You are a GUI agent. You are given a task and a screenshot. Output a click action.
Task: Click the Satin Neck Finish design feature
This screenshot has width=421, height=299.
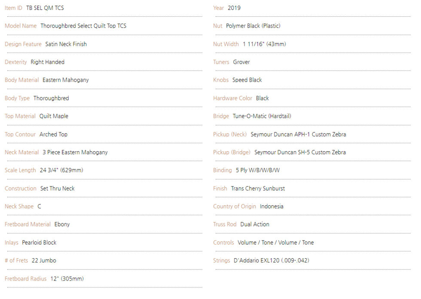click(x=66, y=44)
